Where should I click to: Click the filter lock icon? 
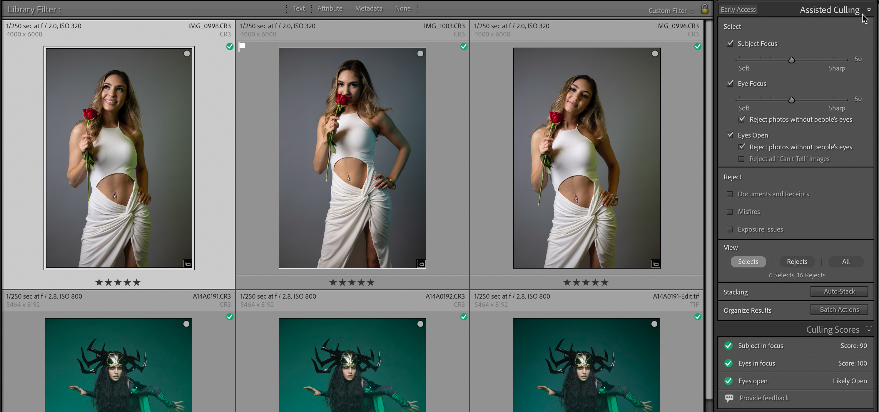[x=704, y=9]
